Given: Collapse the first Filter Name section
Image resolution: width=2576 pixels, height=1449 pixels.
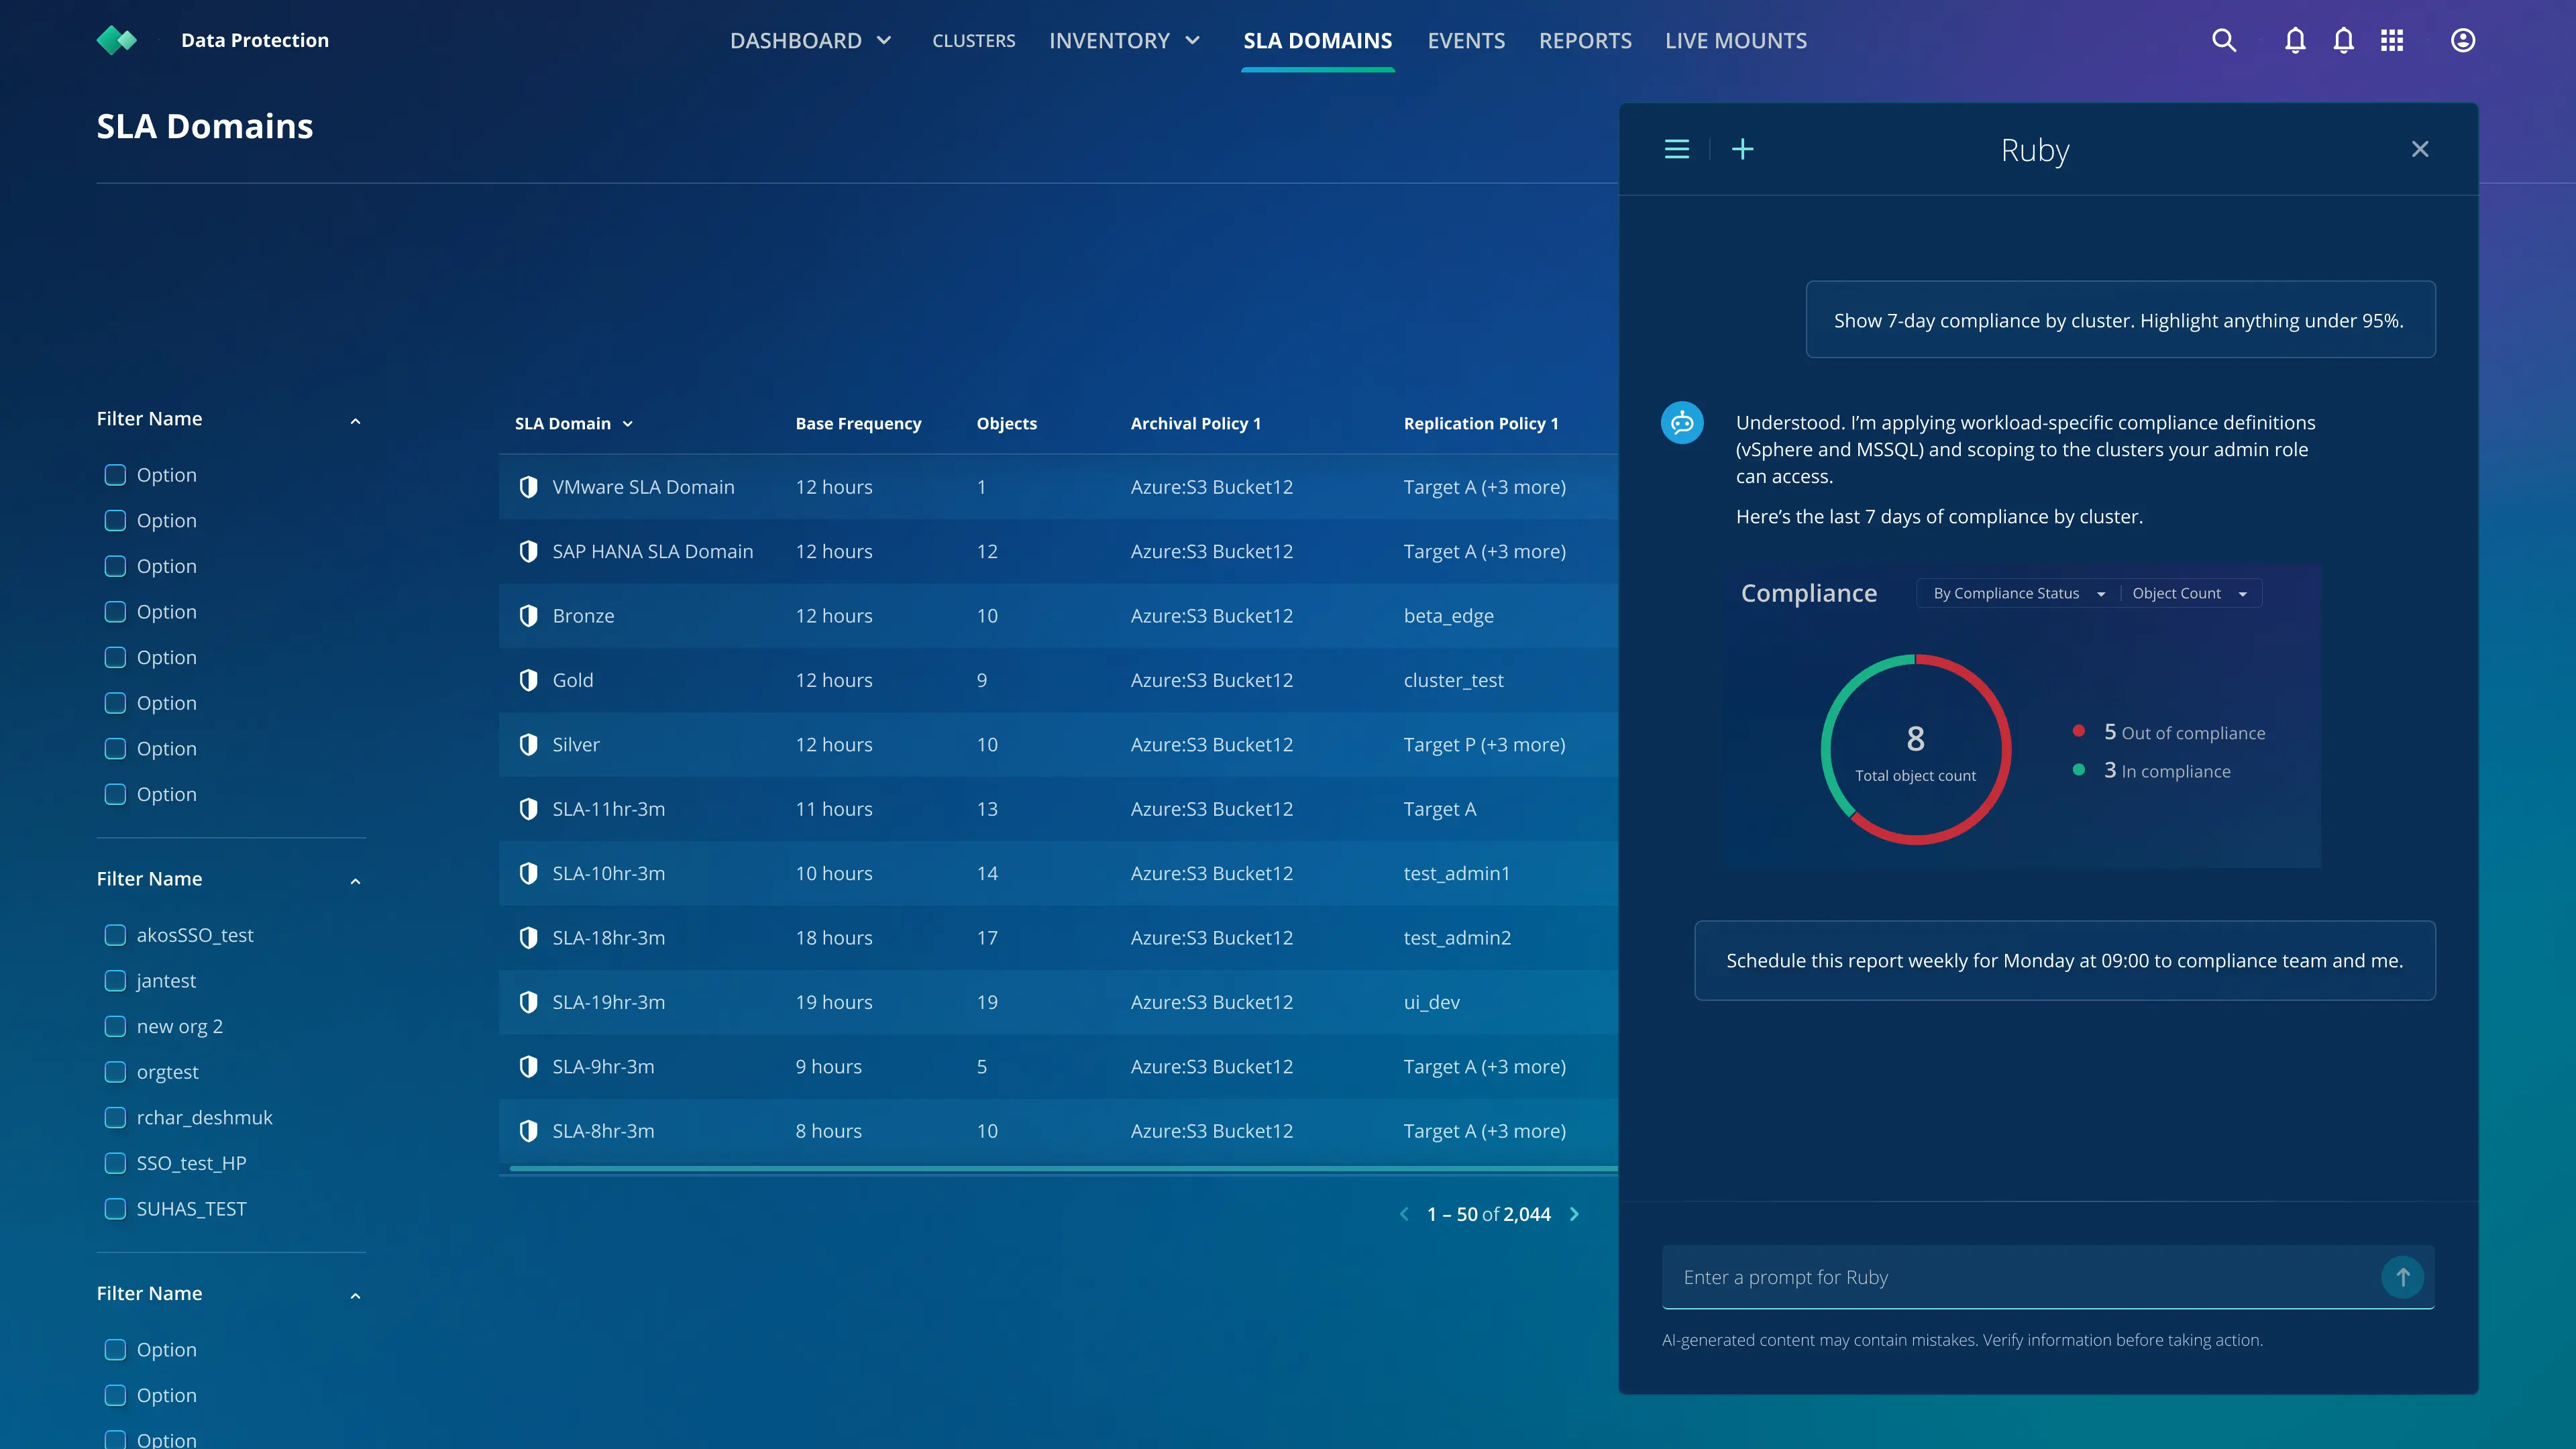Looking at the screenshot, I should [355, 420].
